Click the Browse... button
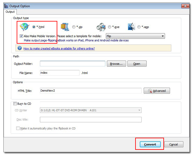Image resolution: width=194 pixels, height=158 pixels. point(116,64)
